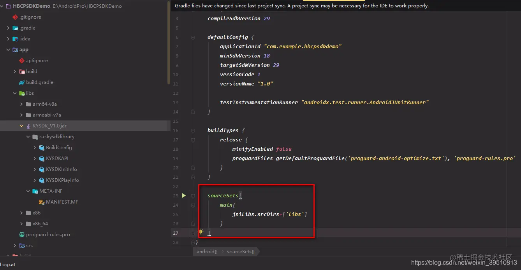Click the jniLibs.srcDirs code line
Image resolution: width=521 pixels, height=270 pixels.
point(270,214)
